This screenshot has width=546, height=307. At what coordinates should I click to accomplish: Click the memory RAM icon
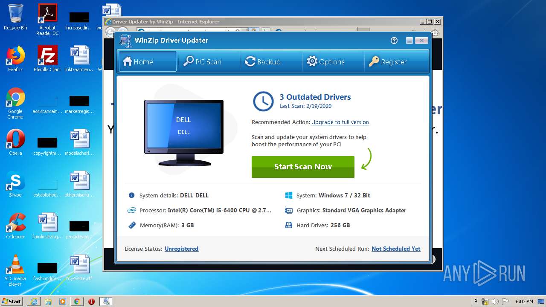click(x=132, y=226)
